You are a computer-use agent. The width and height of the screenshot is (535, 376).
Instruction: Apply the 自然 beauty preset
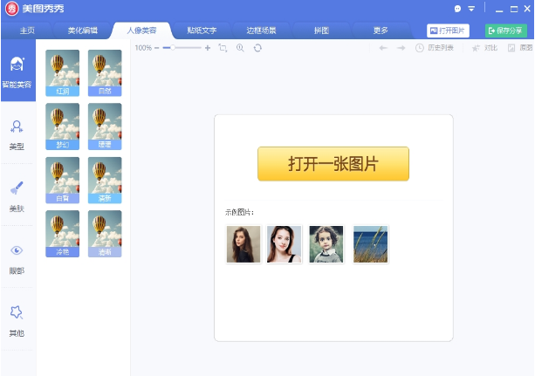click(105, 73)
